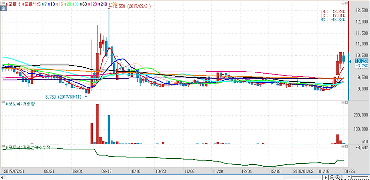This screenshot has height=180, width=370.
Task: Click the last blue candlestick at right edge
Action: click(x=343, y=58)
